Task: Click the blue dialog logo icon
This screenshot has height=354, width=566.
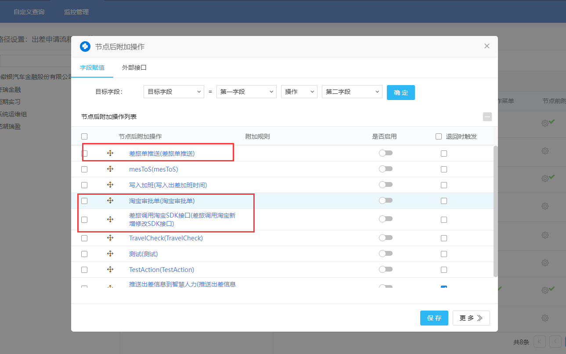Action: [85, 46]
